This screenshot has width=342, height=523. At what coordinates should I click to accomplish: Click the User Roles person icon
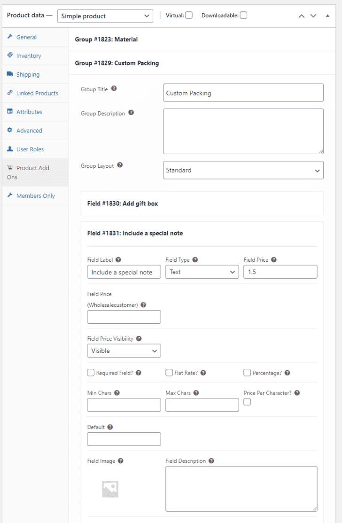coord(10,149)
